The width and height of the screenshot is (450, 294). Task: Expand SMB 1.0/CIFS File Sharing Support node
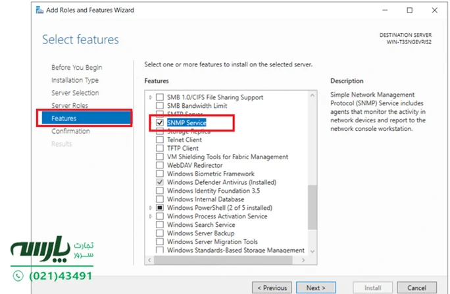[x=151, y=97]
